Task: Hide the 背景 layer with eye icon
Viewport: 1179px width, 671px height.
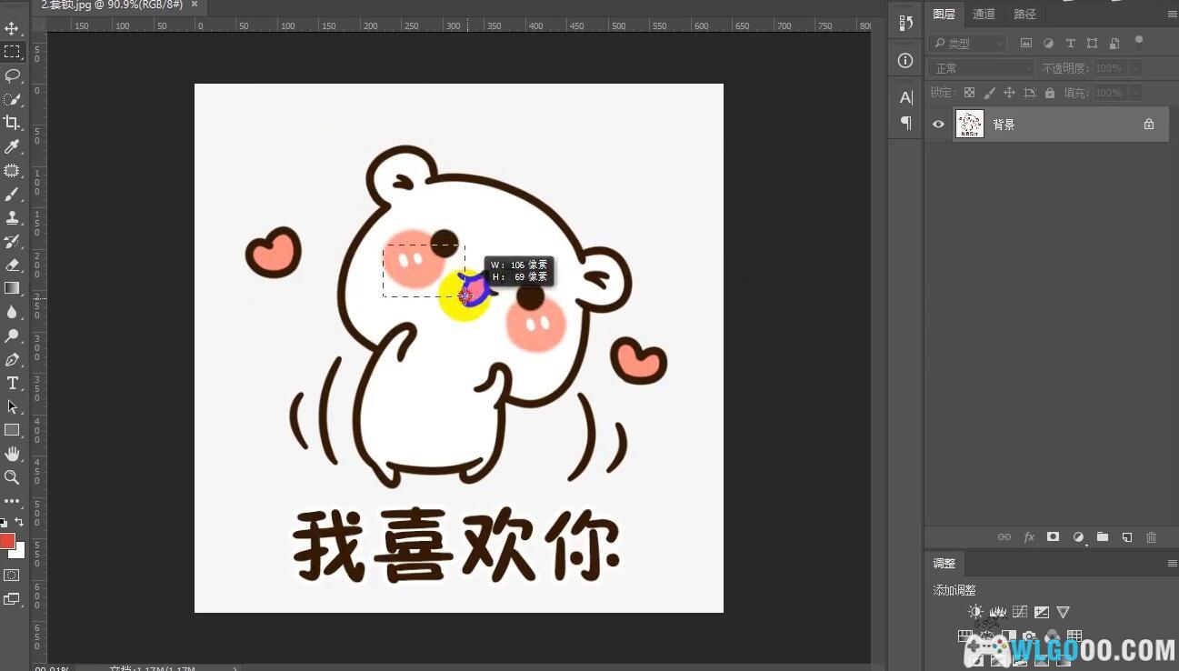Action: click(x=938, y=125)
